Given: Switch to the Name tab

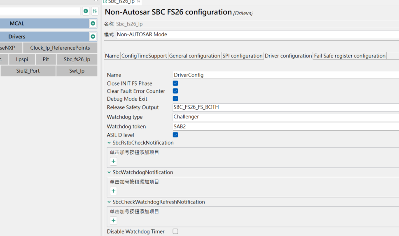Looking at the screenshot, I should tap(112, 56).
